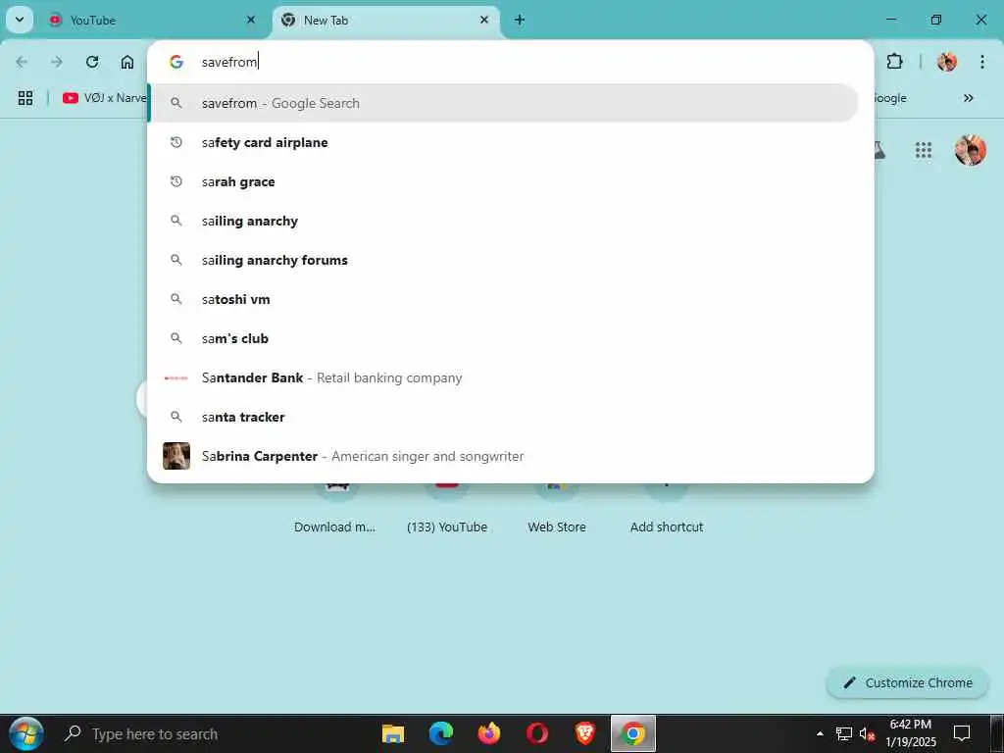The height and width of the screenshot is (753, 1004).
Task: Open the Search Labs flask icon
Action: point(879,150)
